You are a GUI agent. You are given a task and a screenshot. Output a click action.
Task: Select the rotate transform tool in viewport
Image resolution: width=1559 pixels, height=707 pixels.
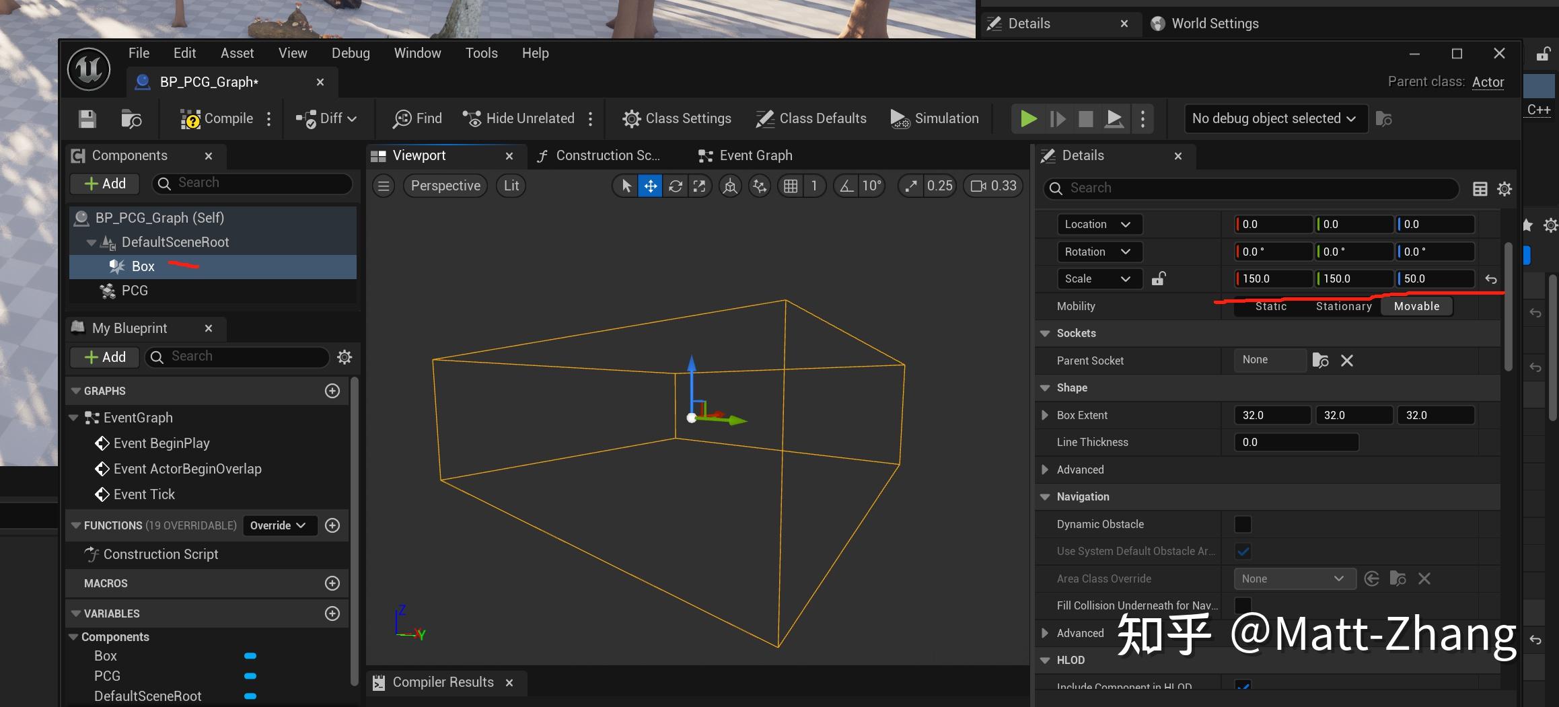click(675, 186)
